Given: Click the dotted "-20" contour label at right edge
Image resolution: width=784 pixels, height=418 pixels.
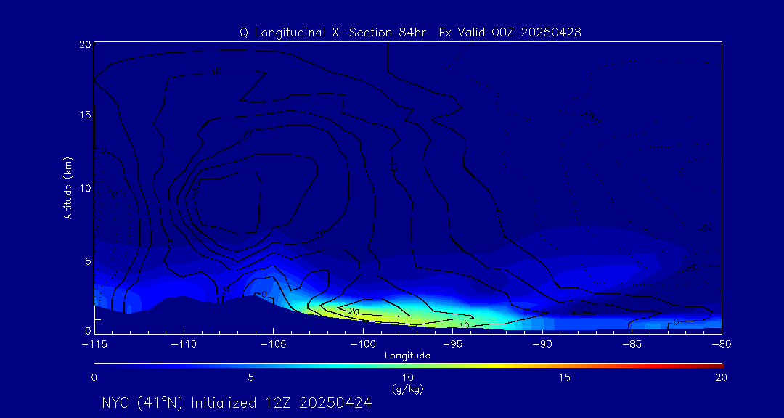Looking at the screenshot, I should coord(706,227).
